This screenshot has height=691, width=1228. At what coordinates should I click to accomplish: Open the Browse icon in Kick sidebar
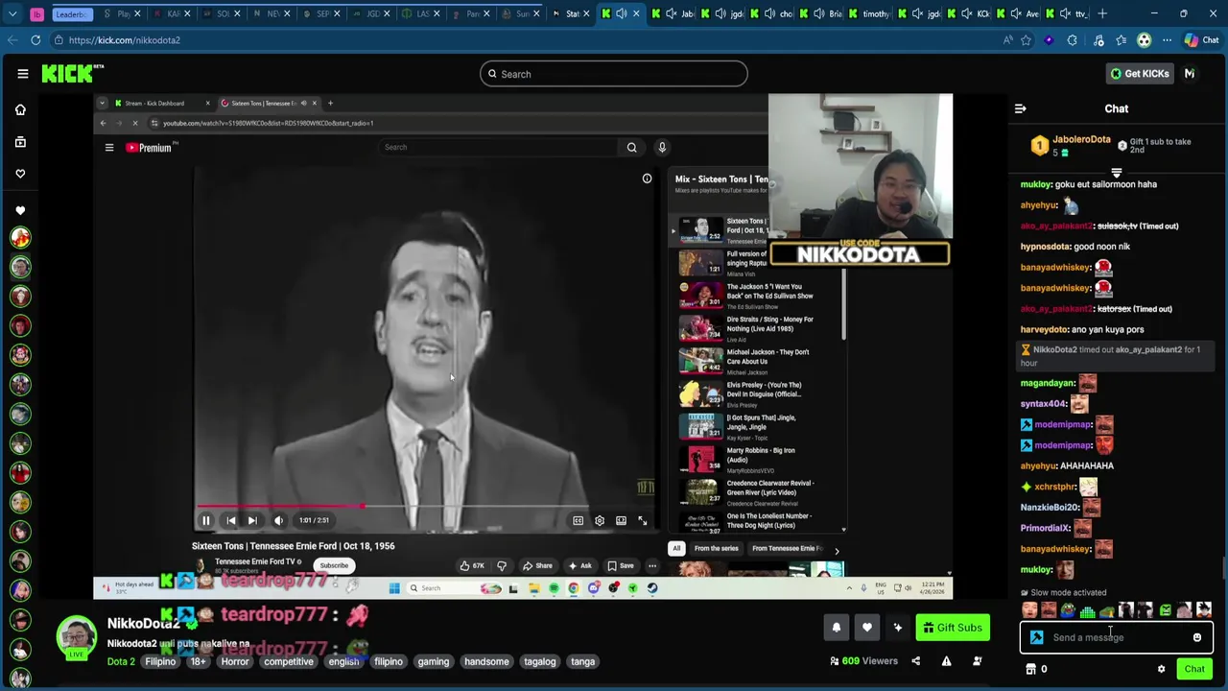tap(20, 142)
